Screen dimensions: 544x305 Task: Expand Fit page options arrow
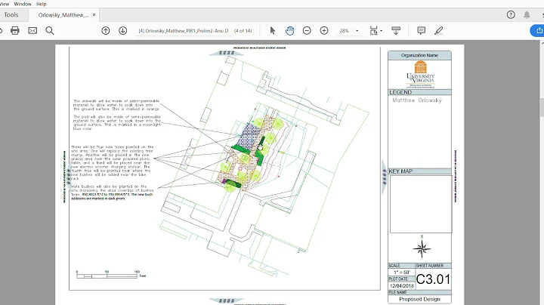click(382, 31)
